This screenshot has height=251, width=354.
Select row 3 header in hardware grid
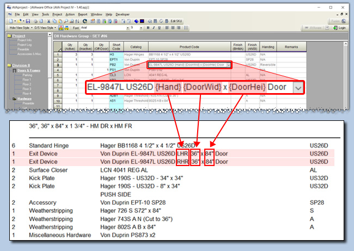[x=57, y=65]
